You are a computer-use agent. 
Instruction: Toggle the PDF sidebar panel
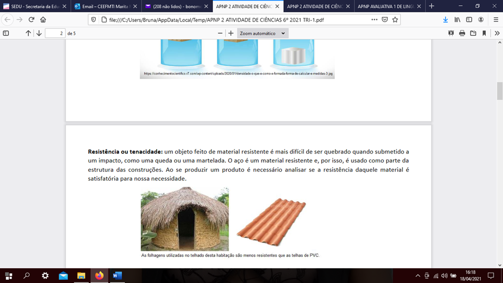(x=6, y=33)
